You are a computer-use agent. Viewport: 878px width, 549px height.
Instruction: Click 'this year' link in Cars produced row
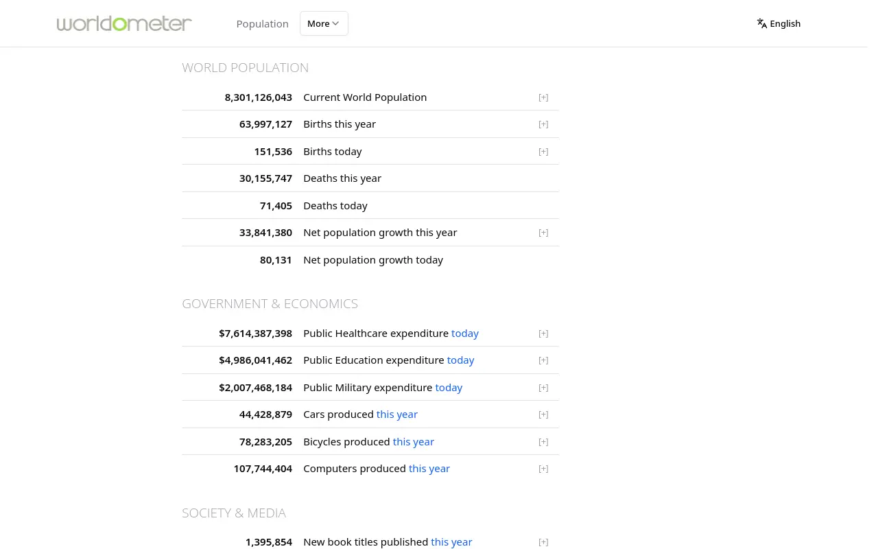point(397,414)
